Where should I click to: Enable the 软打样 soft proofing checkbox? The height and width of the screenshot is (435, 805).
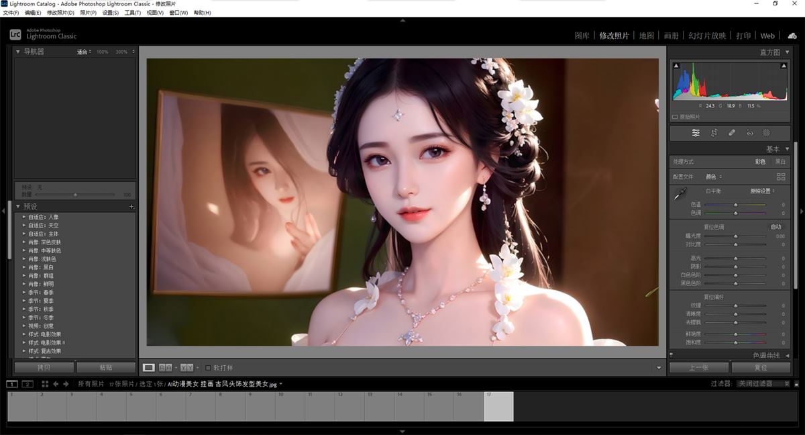pos(208,368)
